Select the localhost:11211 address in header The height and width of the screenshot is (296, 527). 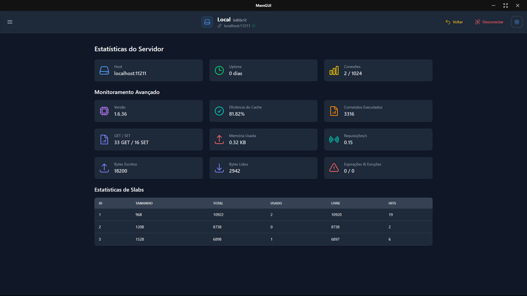pos(237,26)
